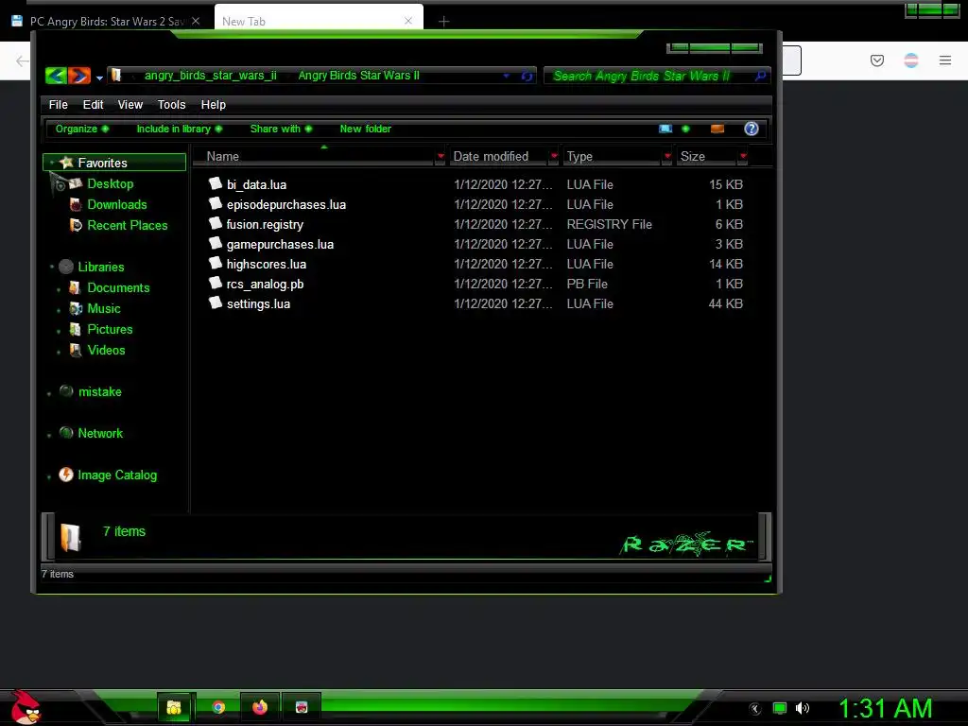
Task: Open the Music library
Action: [104, 309]
